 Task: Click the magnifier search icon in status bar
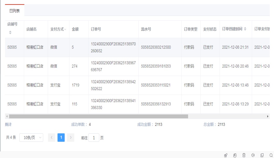271,155
